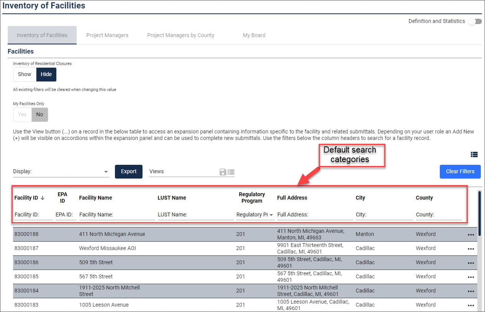The width and height of the screenshot is (485, 312).
Task: Open the View menu for facility 83000188
Action: click(x=471, y=235)
